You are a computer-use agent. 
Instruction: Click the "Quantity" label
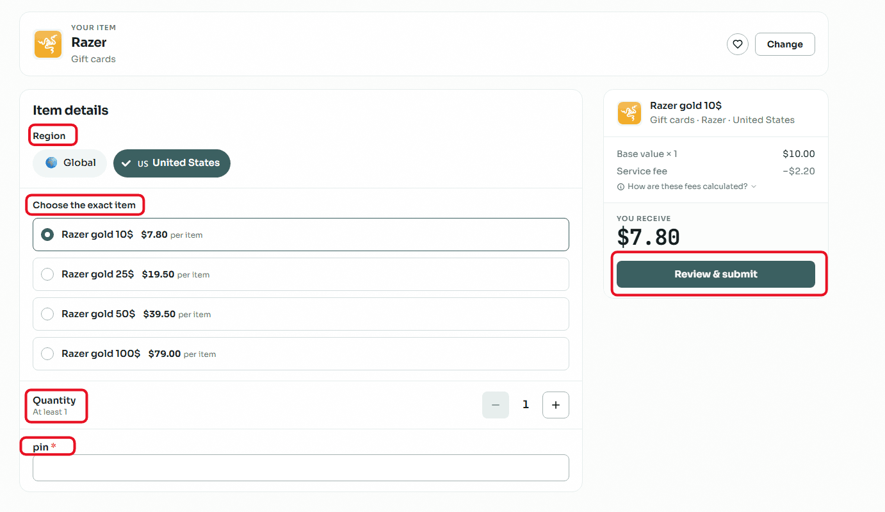coord(54,401)
